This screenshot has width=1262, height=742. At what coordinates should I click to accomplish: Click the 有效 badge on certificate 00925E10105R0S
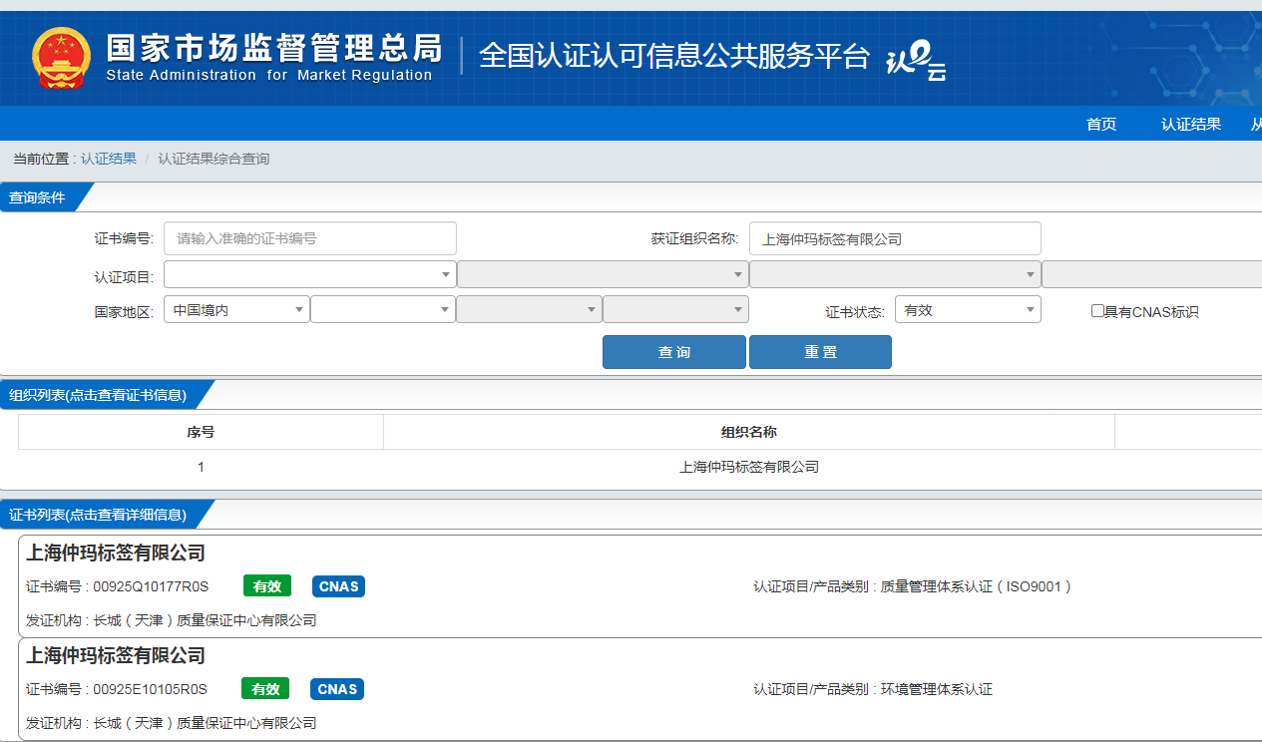click(x=264, y=688)
